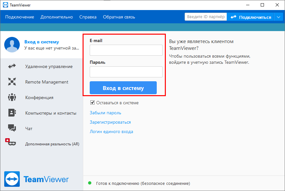Click the Computers and Contacts address book icon
The height and width of the screenshot is (191, 285).
pyautogui.click(x=12, y=113)
